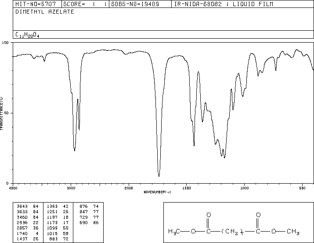Select the 883 peak table value
Image resolution: width=314 pixels, height=243 pixels.
click(x=54, y=239)
